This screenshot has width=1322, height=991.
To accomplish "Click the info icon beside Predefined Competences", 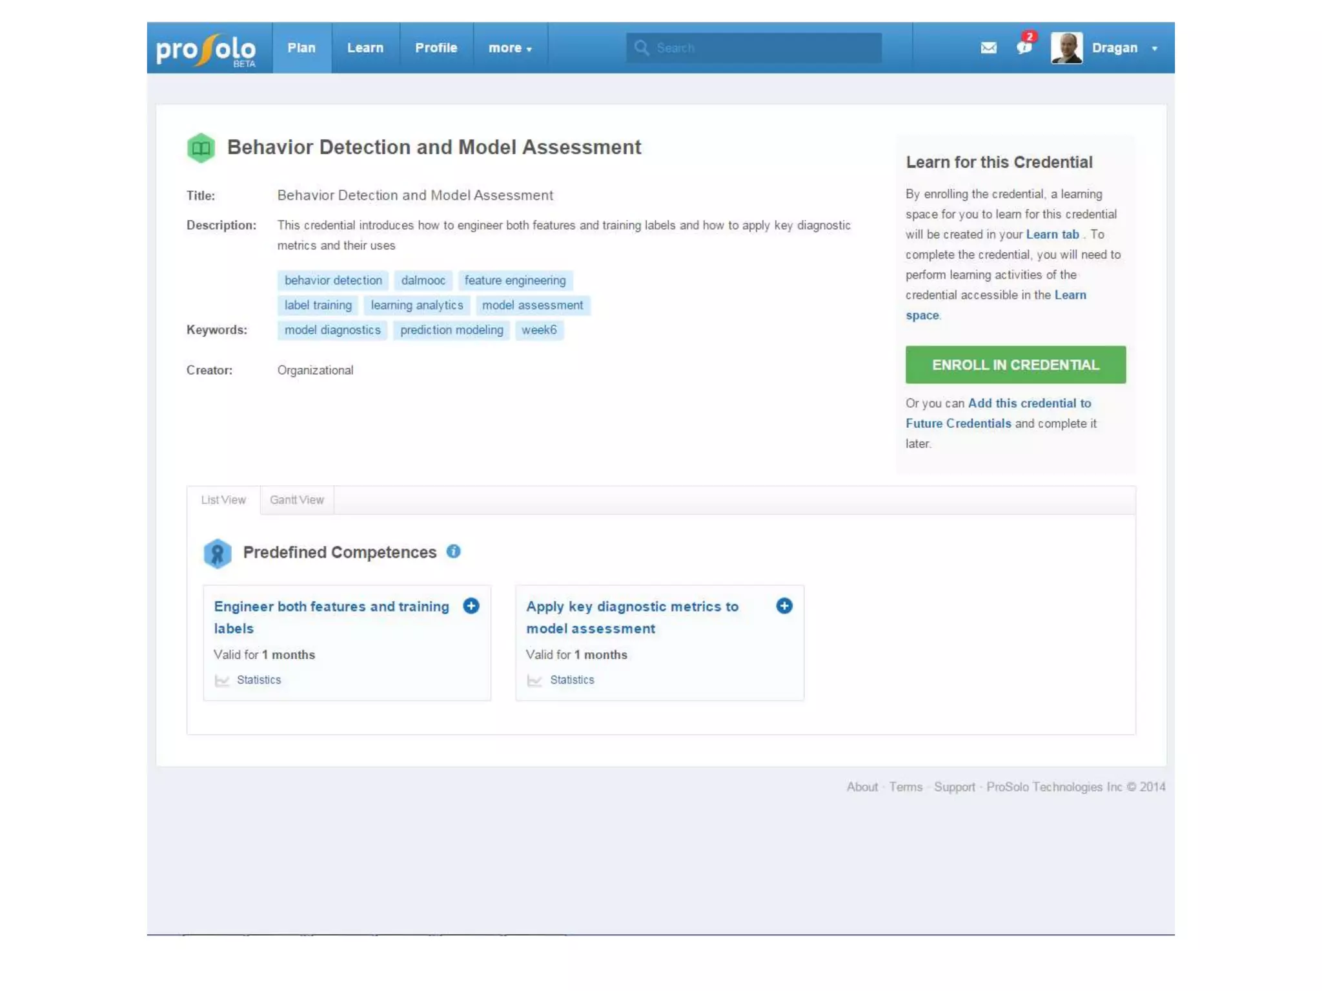I will pyautogui.click(x=453, y=551).
